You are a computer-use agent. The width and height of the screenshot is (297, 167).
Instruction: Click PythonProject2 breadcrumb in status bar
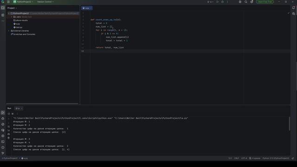(10, 158)
